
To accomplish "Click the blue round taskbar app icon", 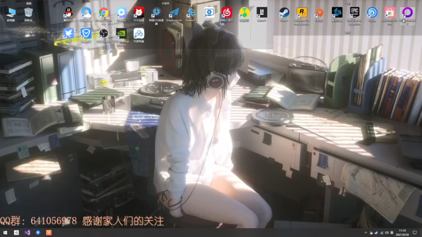I will [x=37, y=233].
